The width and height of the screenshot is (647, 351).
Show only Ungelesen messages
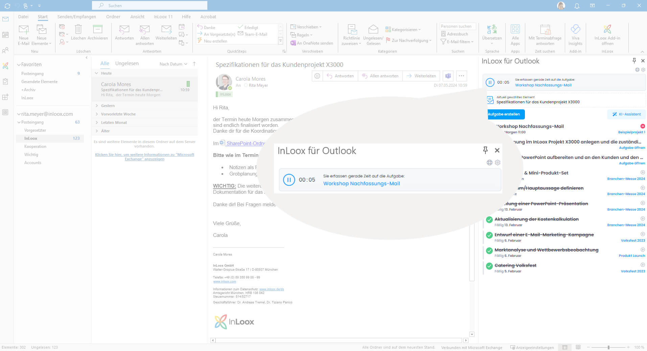[x=127, y=63]
